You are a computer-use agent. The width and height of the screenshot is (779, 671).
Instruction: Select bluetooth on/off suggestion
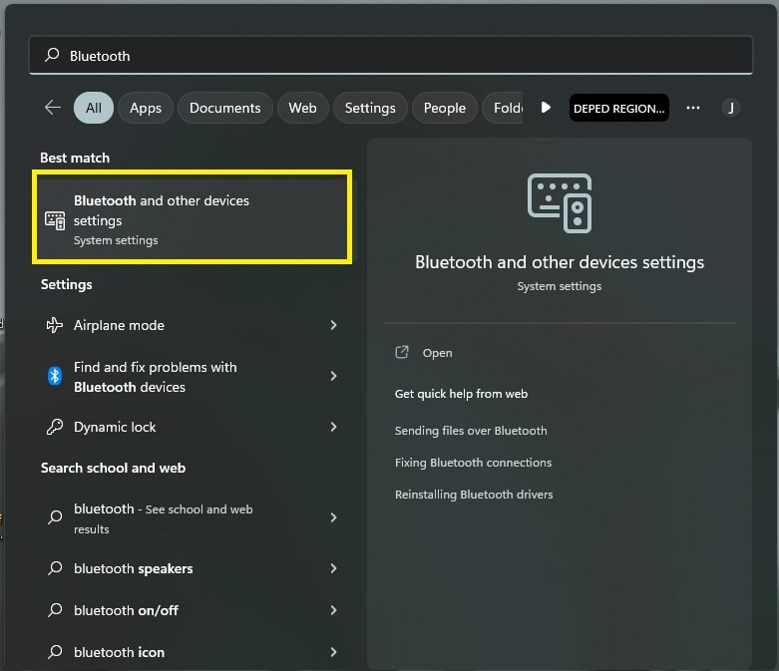pos(192,610)
